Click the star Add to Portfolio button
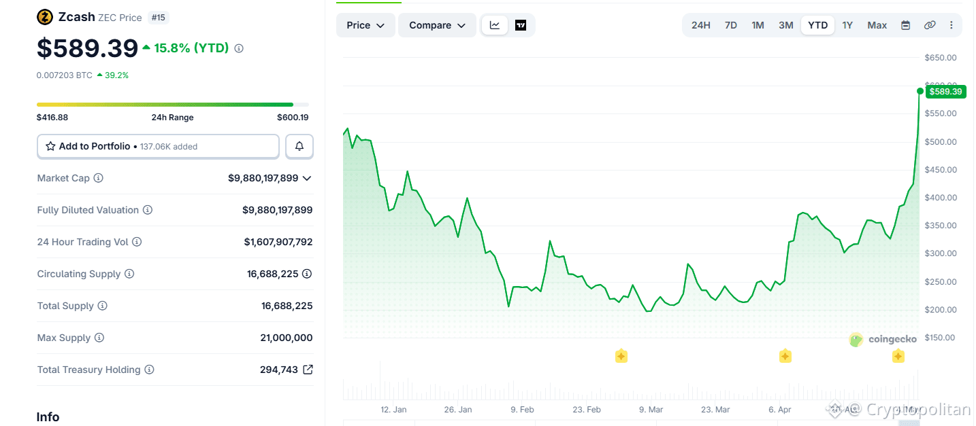The image size is (976, 426). pyautogui.click(x=158, y=146)
